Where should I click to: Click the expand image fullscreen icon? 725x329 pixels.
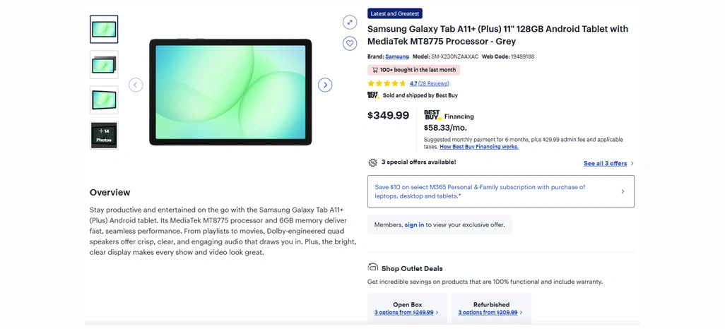(350, 23)
